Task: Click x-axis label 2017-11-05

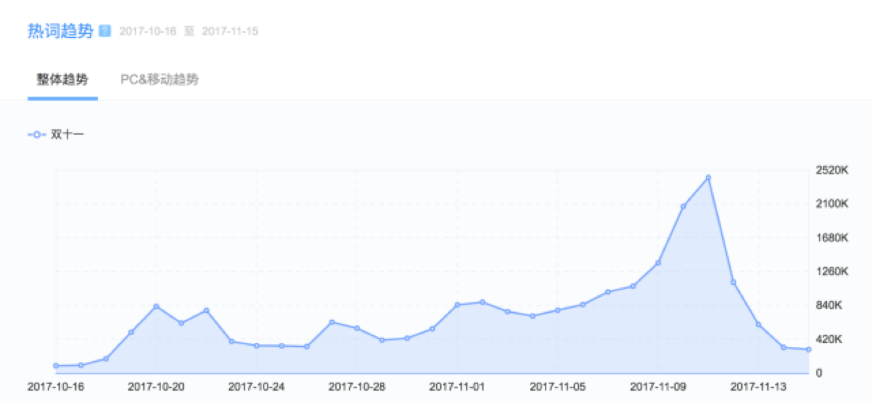Action: pos(557,387)
